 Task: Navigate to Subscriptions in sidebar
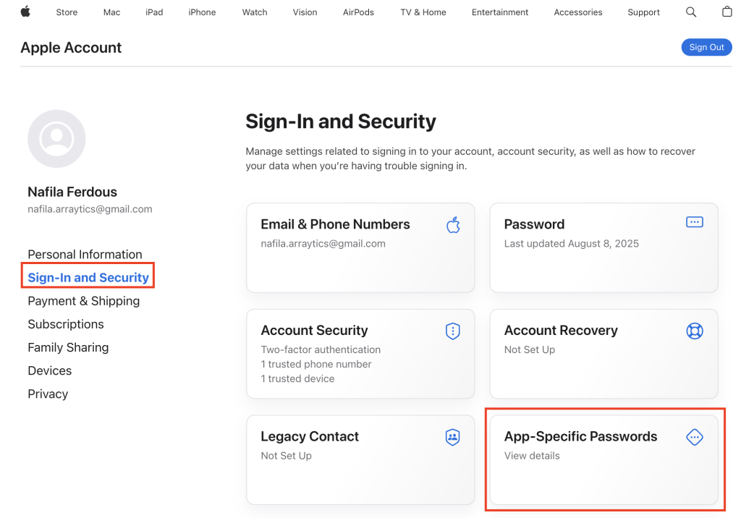66,324
